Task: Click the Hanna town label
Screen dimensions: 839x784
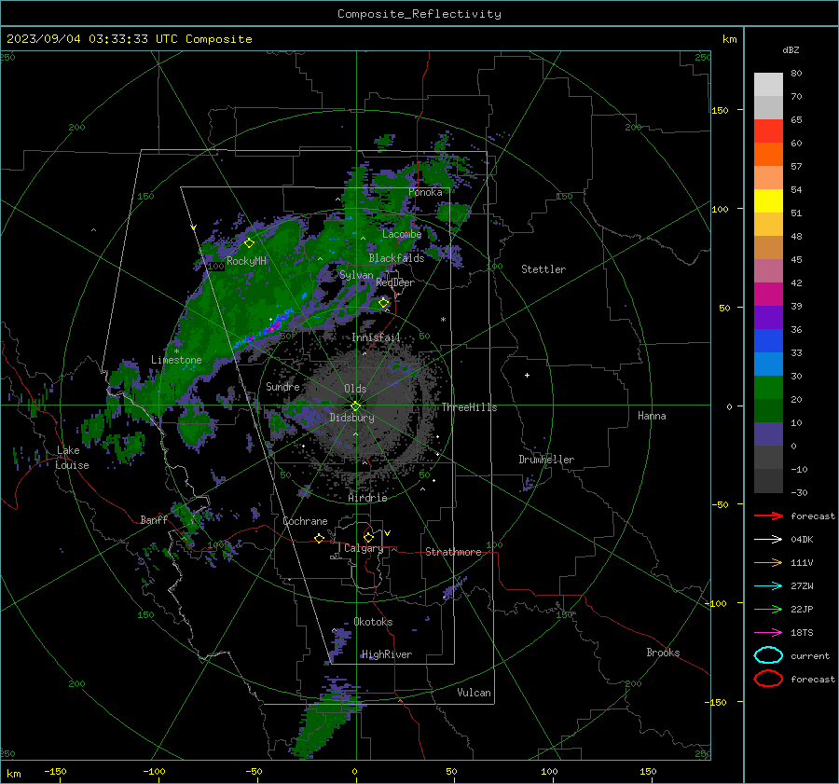Action: coord(652,416)
